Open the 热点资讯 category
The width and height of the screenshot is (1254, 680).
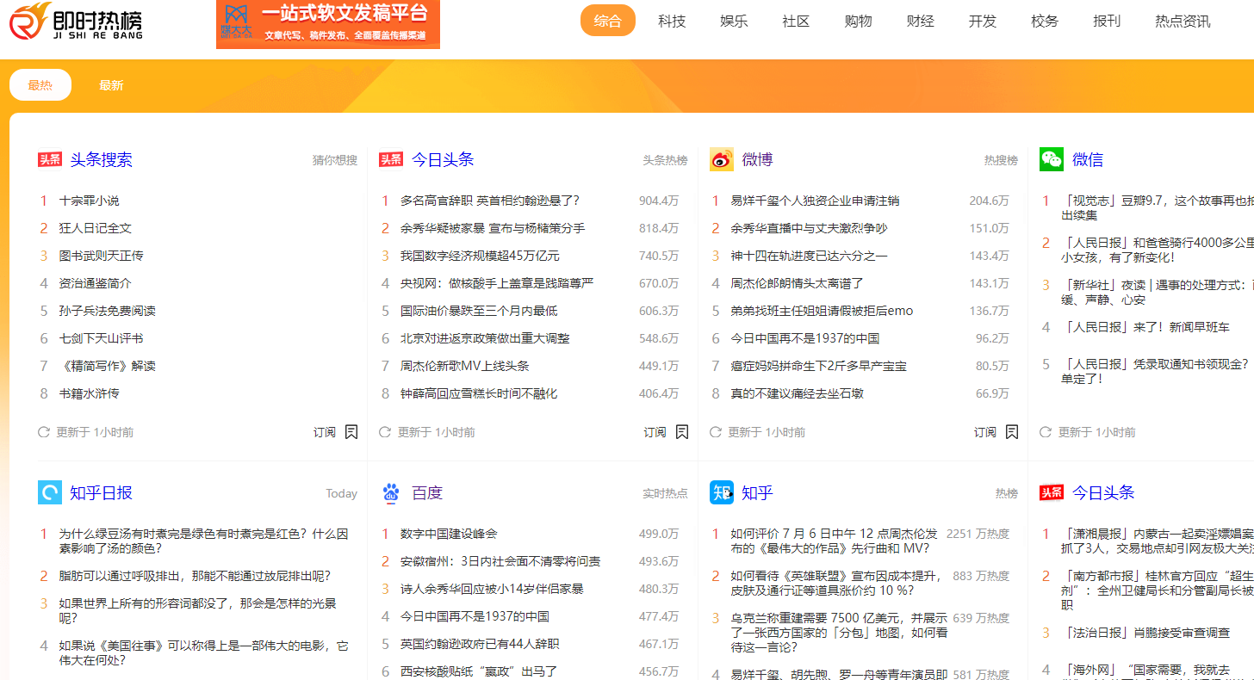(x=1183, y=22)
